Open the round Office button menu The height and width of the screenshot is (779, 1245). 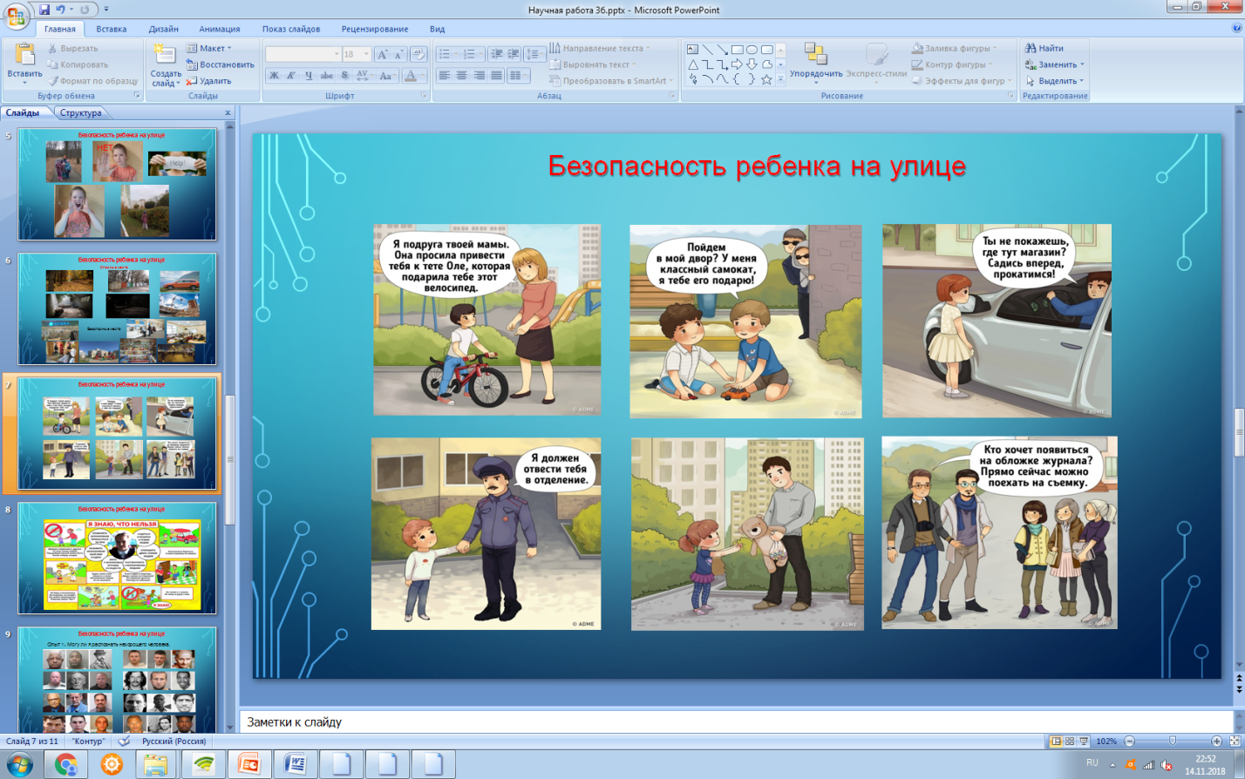pos(16,15)
